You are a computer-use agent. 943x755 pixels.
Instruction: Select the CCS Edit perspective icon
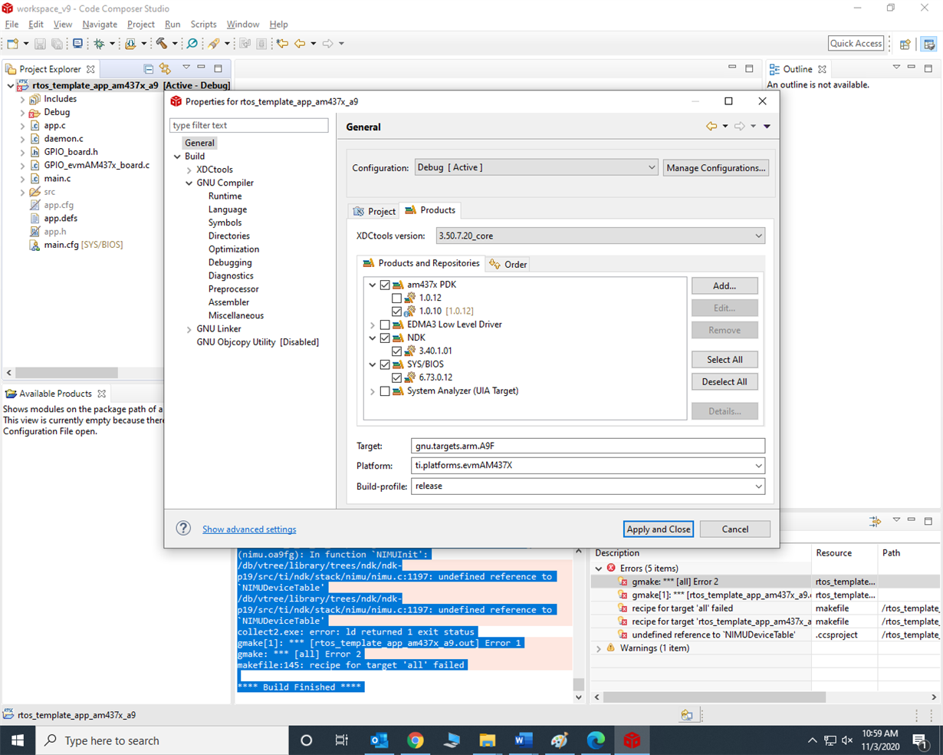929,44
